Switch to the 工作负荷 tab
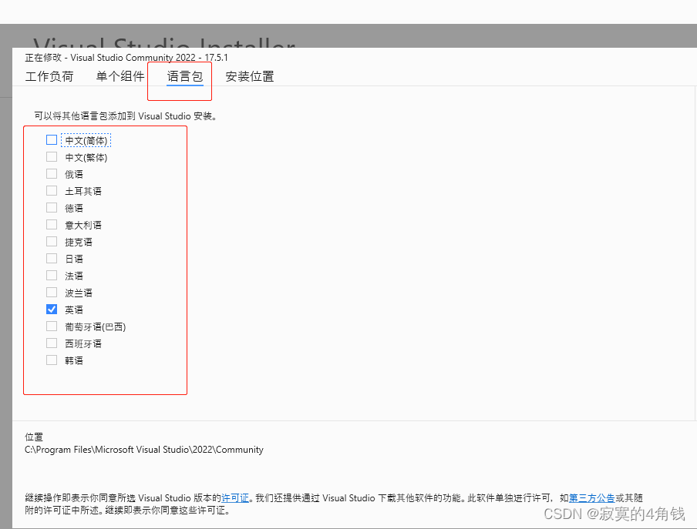 pyautogui.click(x=49, y=76)
